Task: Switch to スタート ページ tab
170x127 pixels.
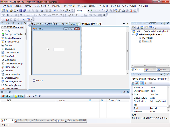Action: tap(60, 24)
